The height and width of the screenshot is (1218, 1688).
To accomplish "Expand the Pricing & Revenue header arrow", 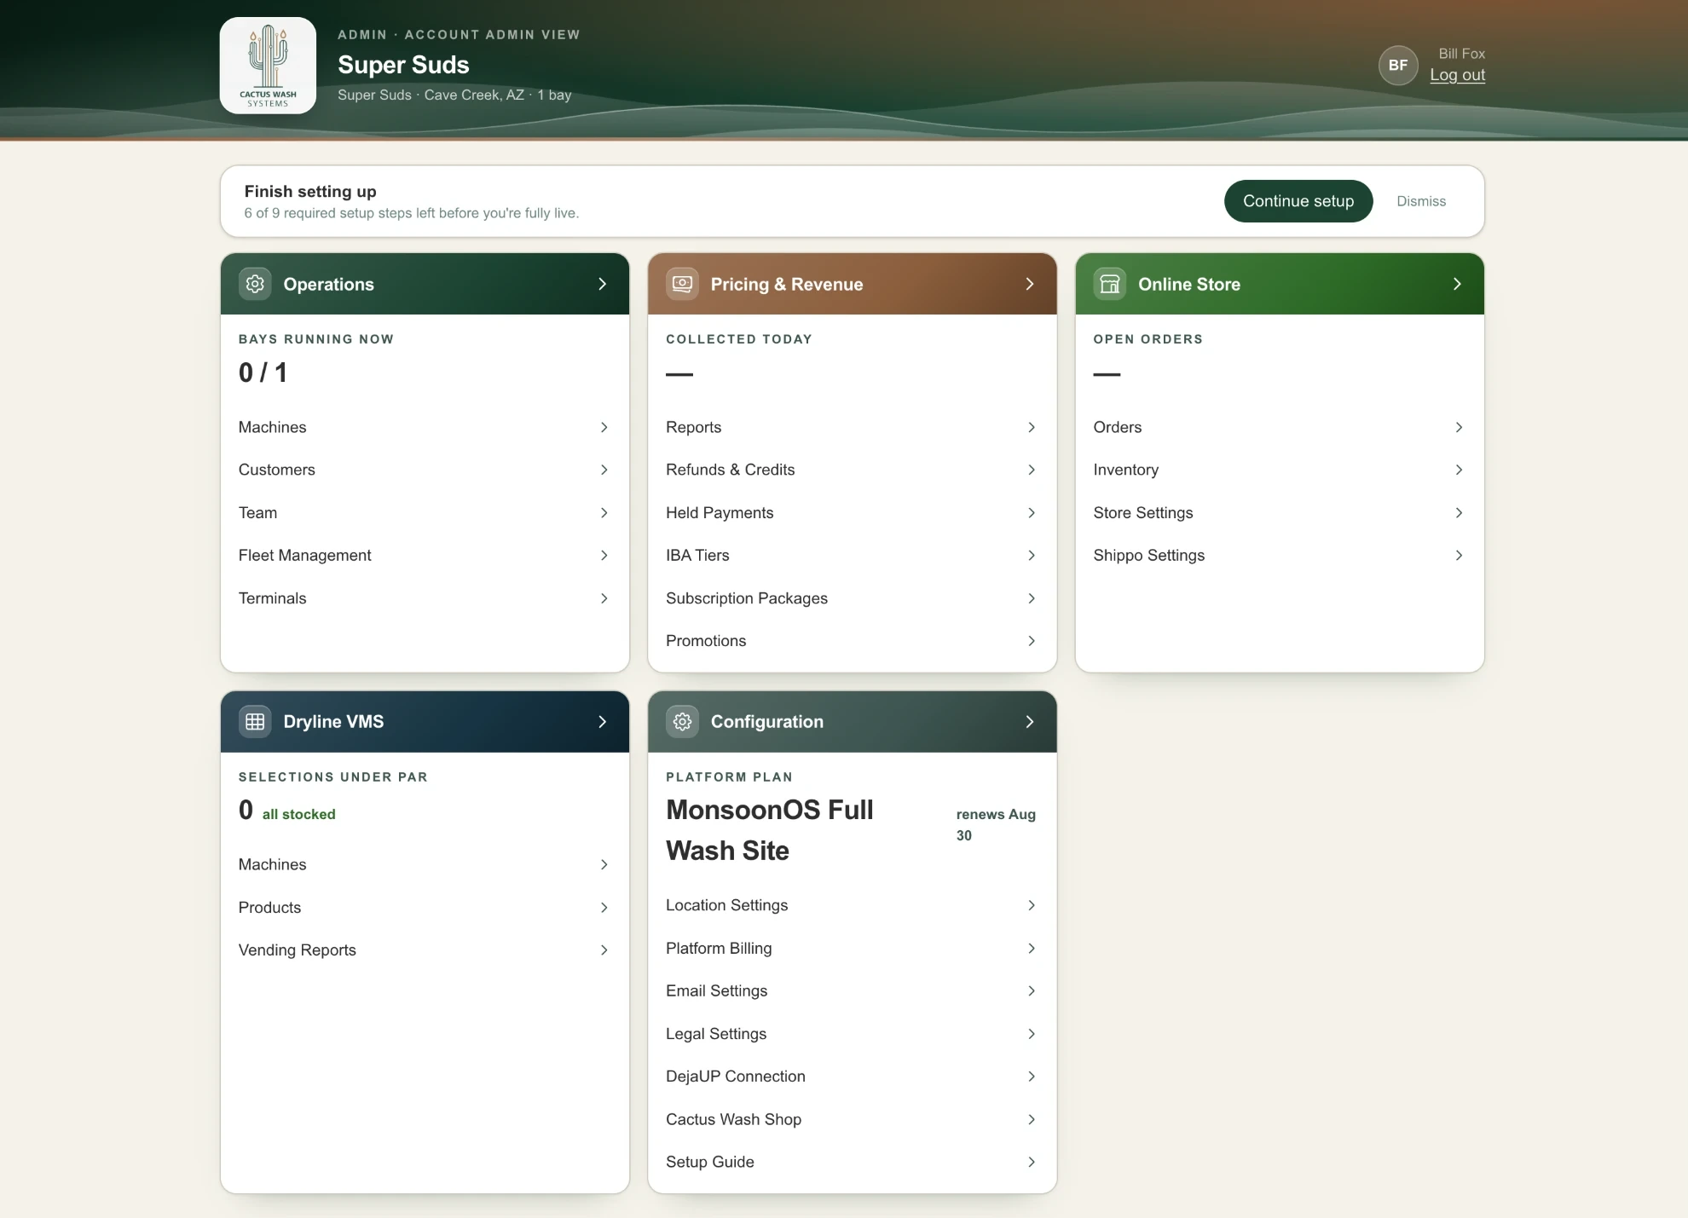I will point(1030,284).
